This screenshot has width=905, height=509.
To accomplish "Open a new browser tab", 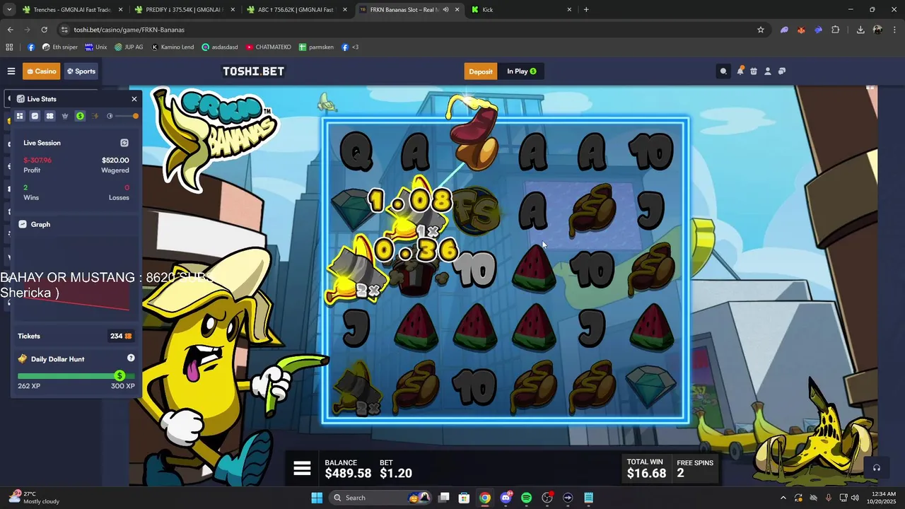I will tap(586, 10).
